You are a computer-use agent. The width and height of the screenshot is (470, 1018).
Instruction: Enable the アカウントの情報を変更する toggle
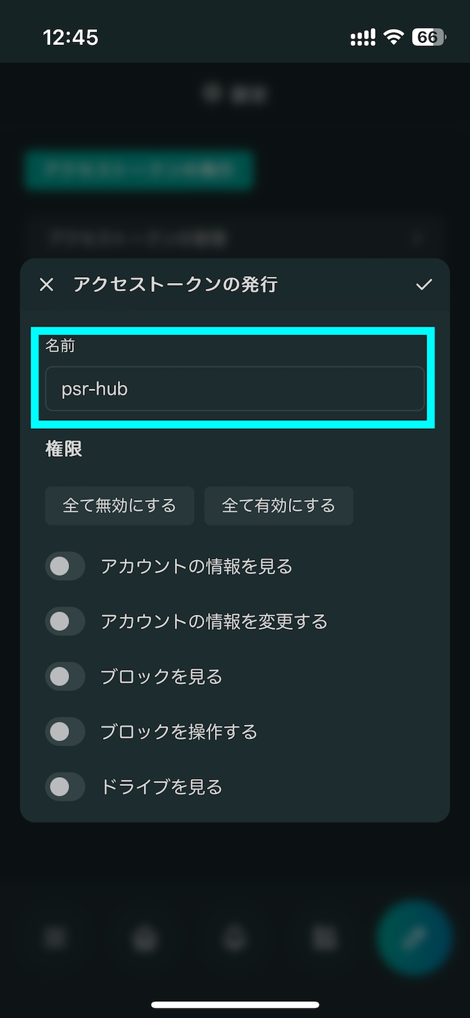65,621
